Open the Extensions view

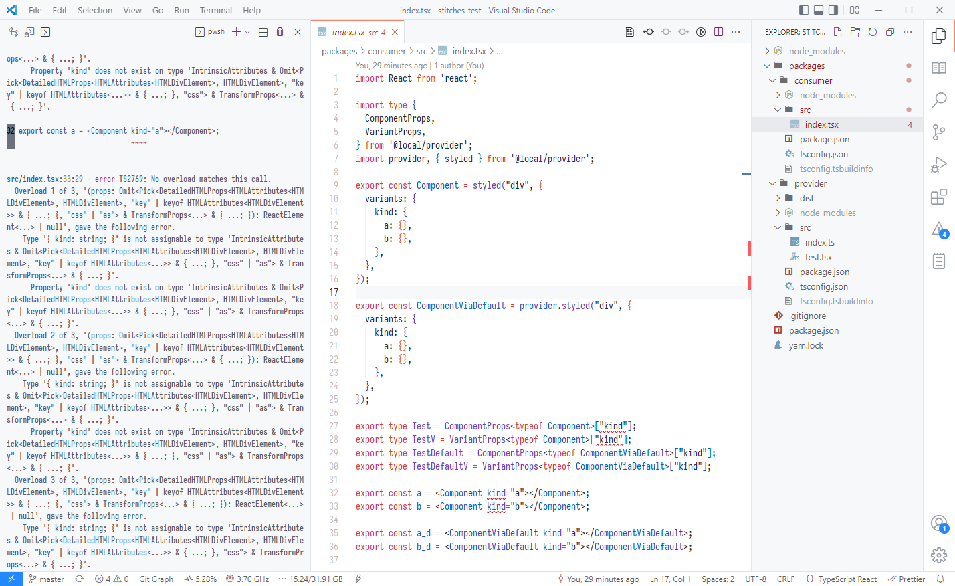(x=939, y=197)
